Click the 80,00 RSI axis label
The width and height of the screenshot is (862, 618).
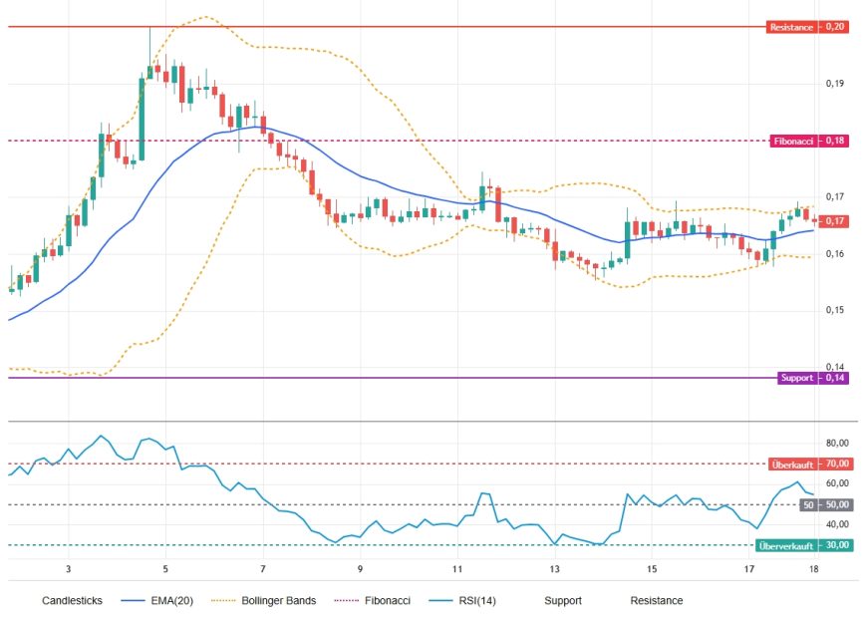click(837, 444)
